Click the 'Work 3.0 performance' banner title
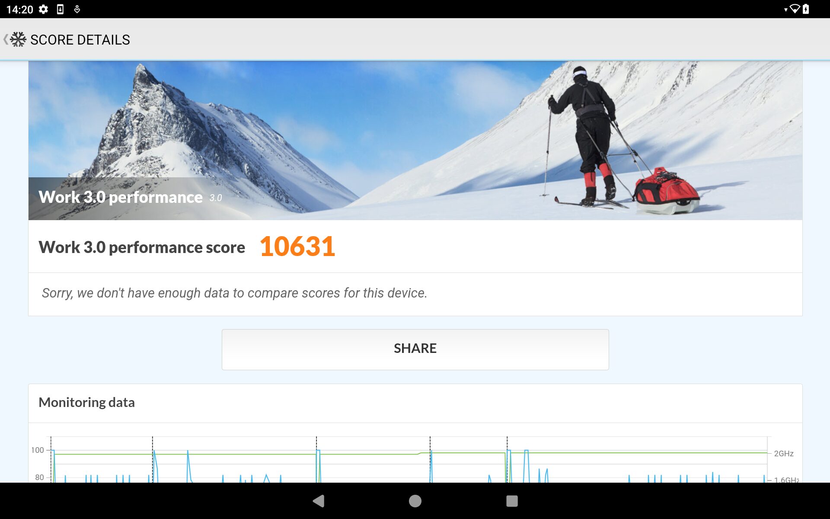830x519 pixels. [x=121, y=197]
